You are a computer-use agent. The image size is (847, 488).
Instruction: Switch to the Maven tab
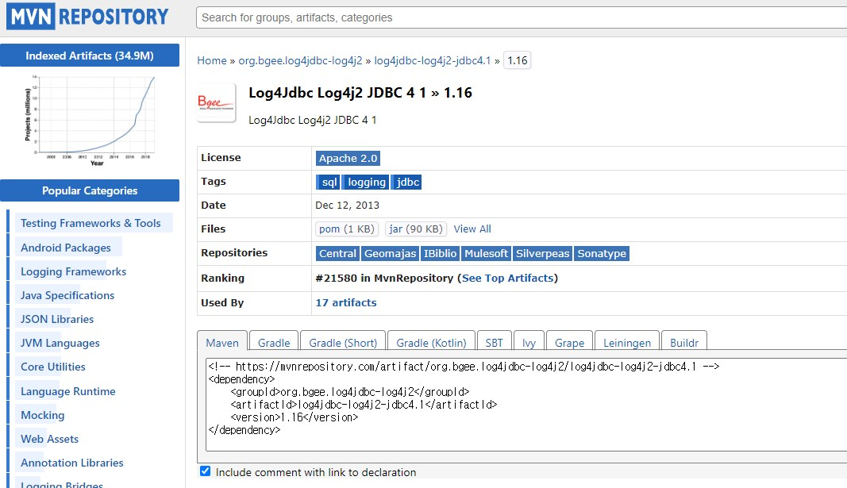click(x=222, y=343)
